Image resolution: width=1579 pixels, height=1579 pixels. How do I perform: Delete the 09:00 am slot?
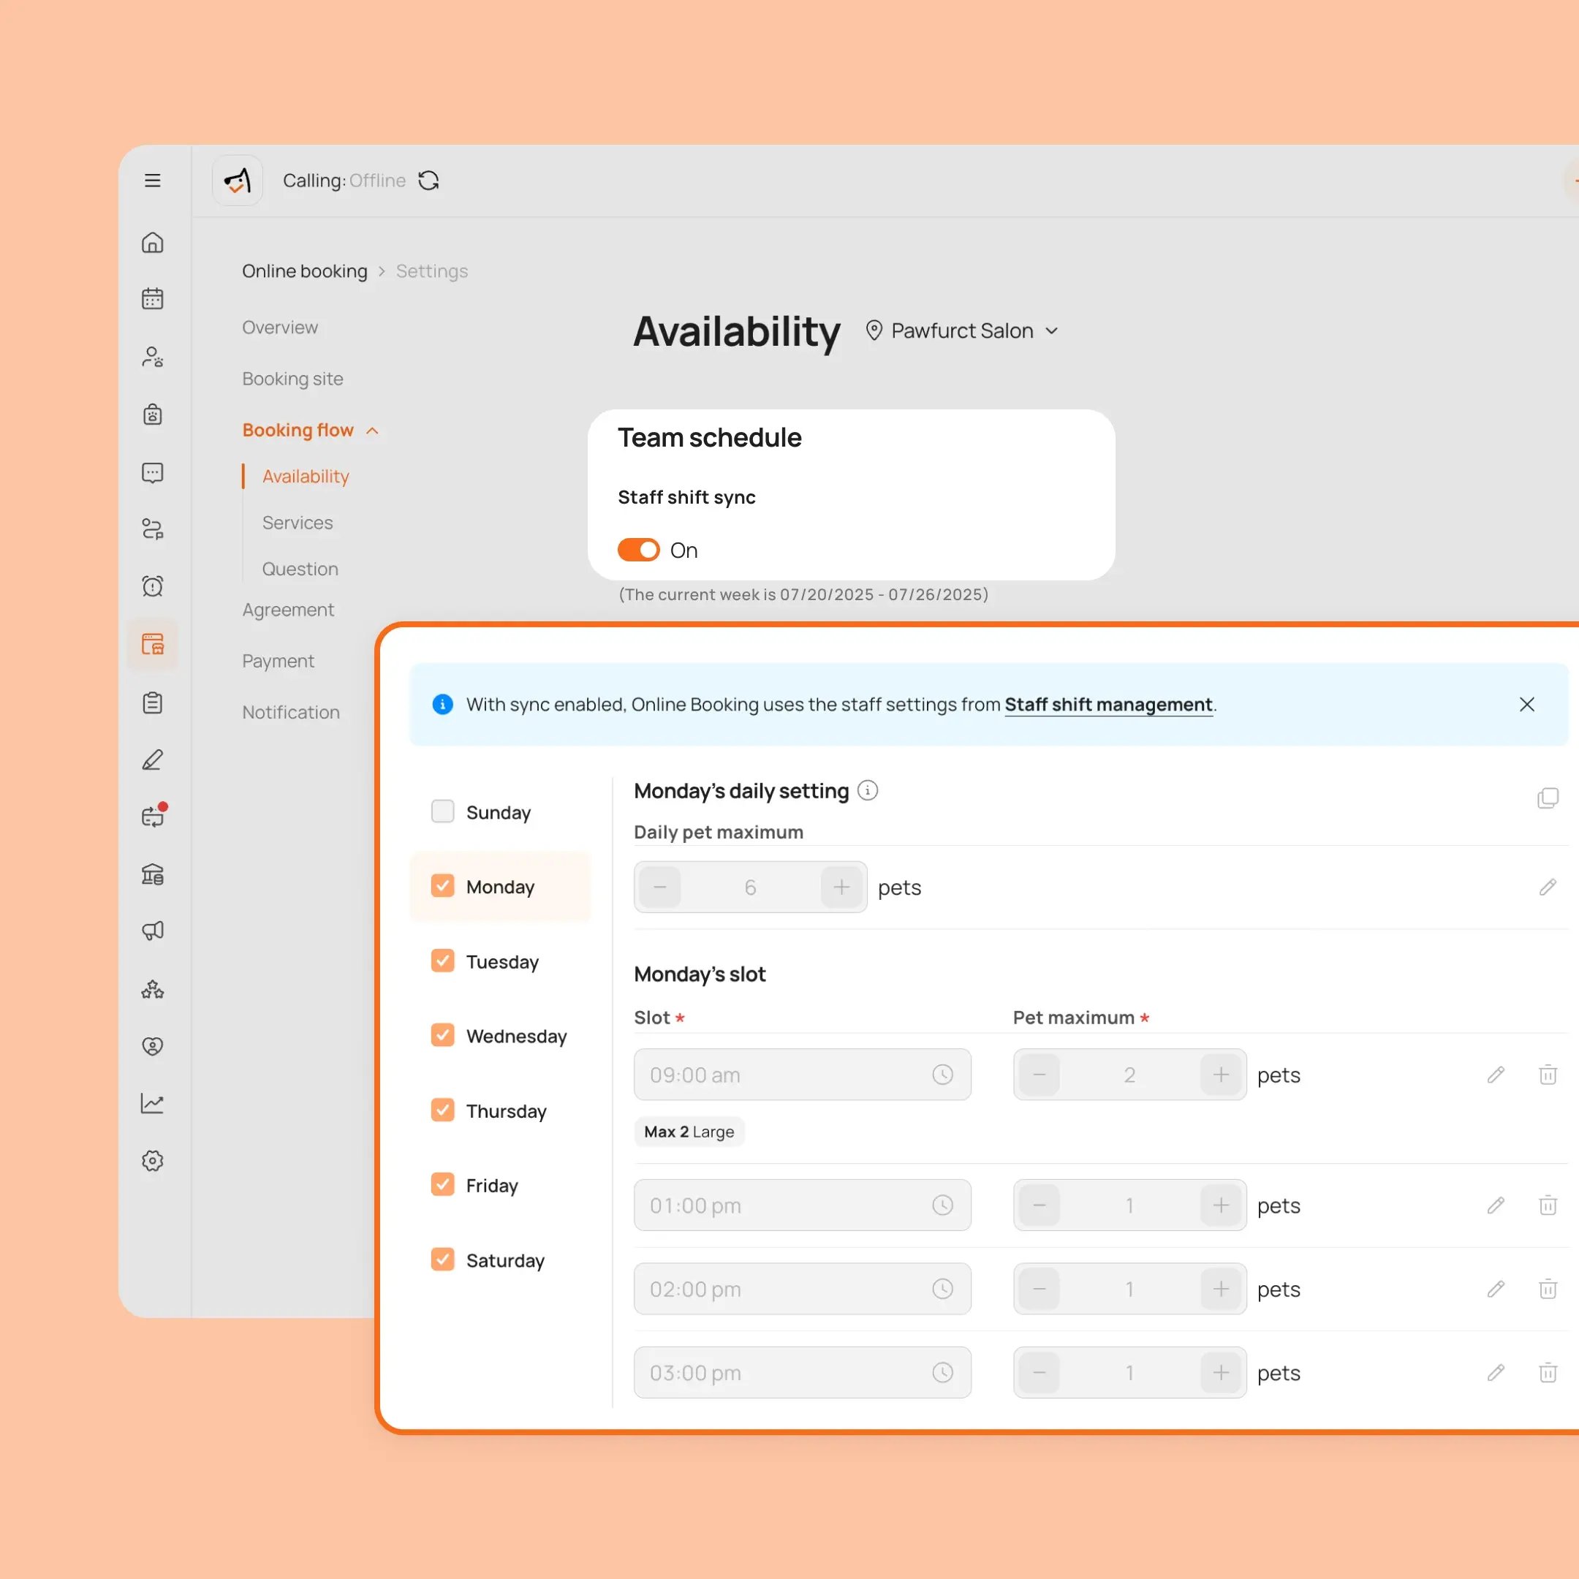1548,1075
